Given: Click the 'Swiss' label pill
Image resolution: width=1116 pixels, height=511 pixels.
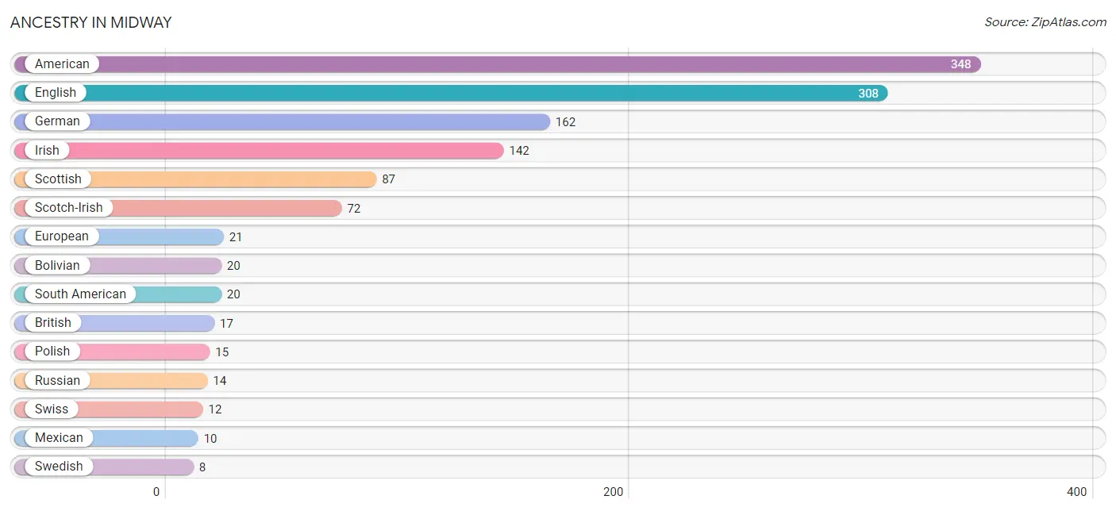Looking at the screenshot, I should coord(52,409).
